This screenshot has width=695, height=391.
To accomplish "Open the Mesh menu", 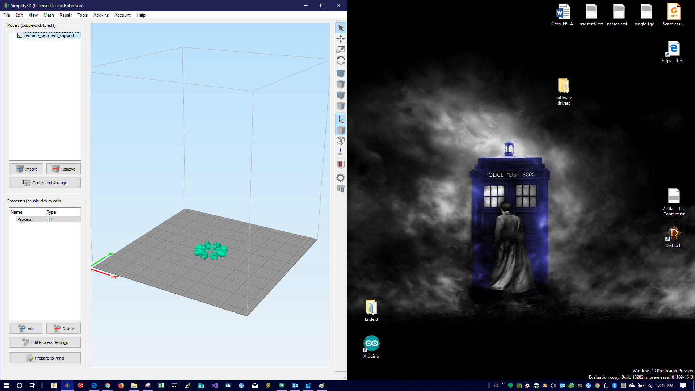I will pyautogui.click(x=49, y=15).
